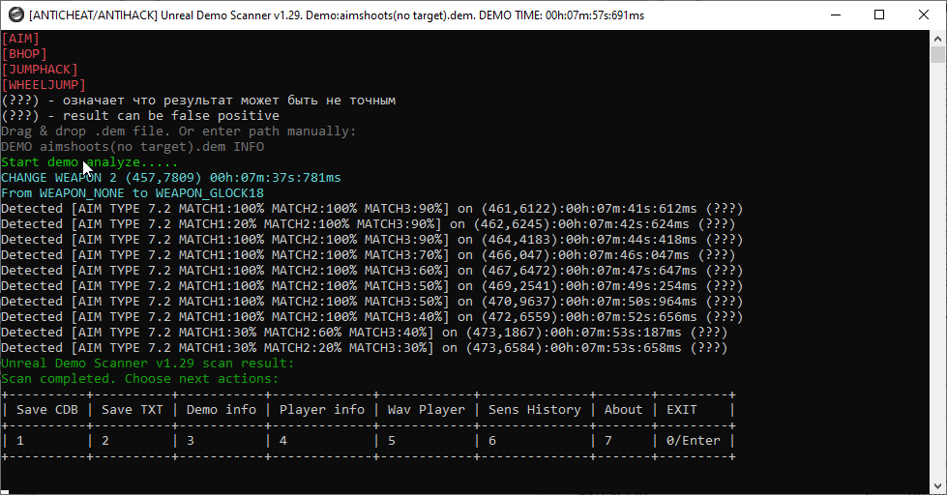Maximize the console window
Screen dimensions: 947x495
click(879, 15)
